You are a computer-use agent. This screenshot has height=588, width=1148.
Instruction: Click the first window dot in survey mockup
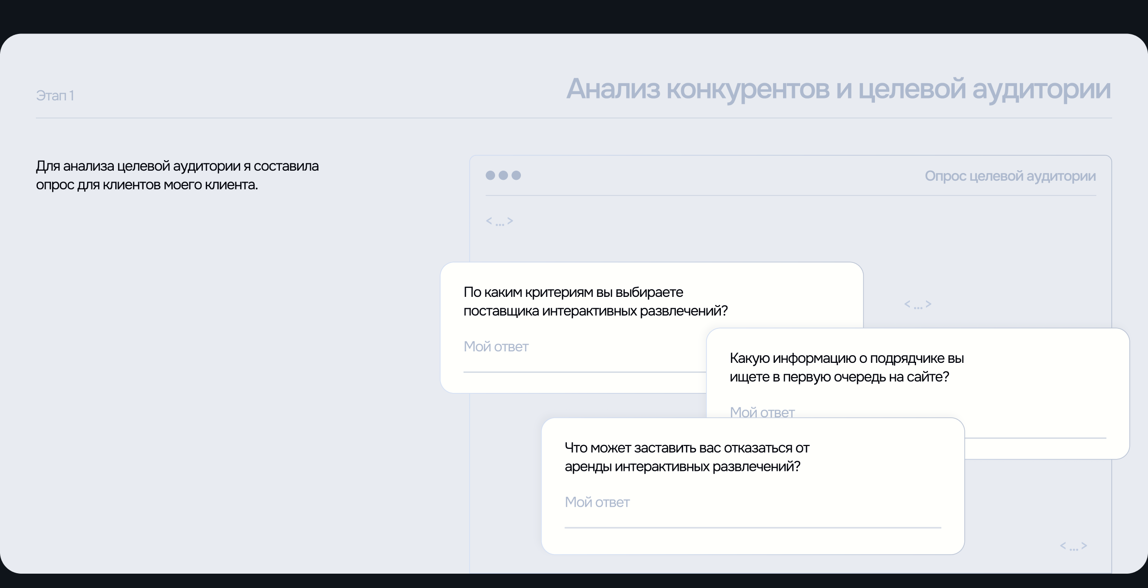tap(490, 175)
